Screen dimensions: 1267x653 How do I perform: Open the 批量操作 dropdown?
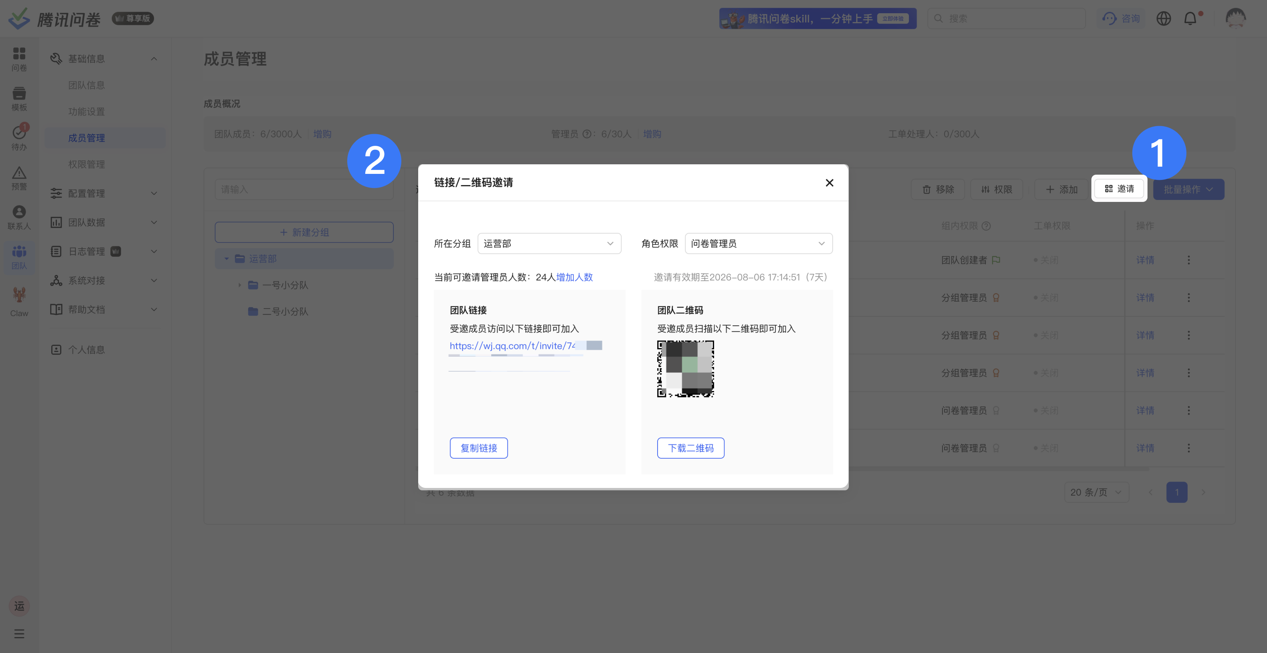coord(1188,189)
